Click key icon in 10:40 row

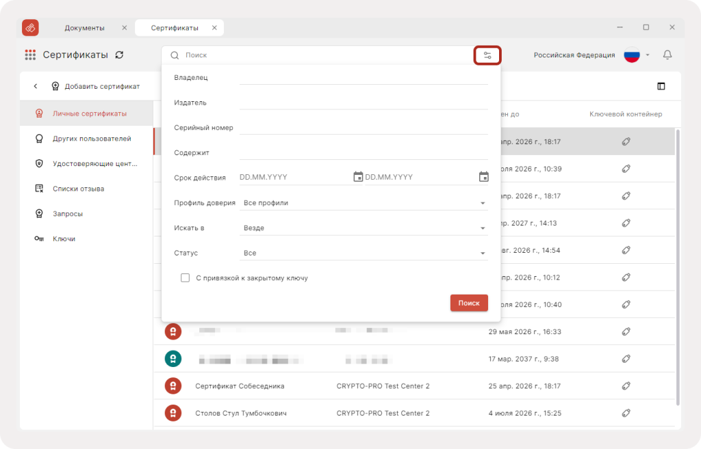(626, 304)
